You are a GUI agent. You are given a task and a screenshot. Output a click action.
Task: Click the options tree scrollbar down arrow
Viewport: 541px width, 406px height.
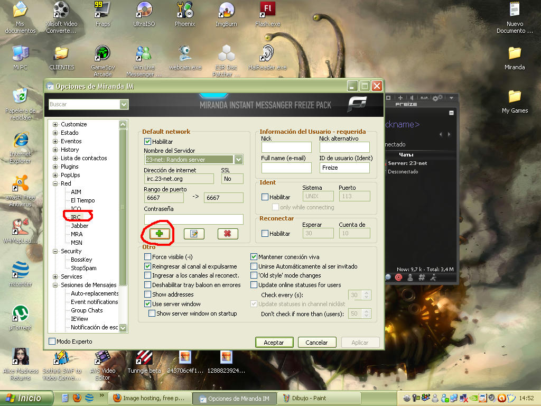tap(123, 328)
